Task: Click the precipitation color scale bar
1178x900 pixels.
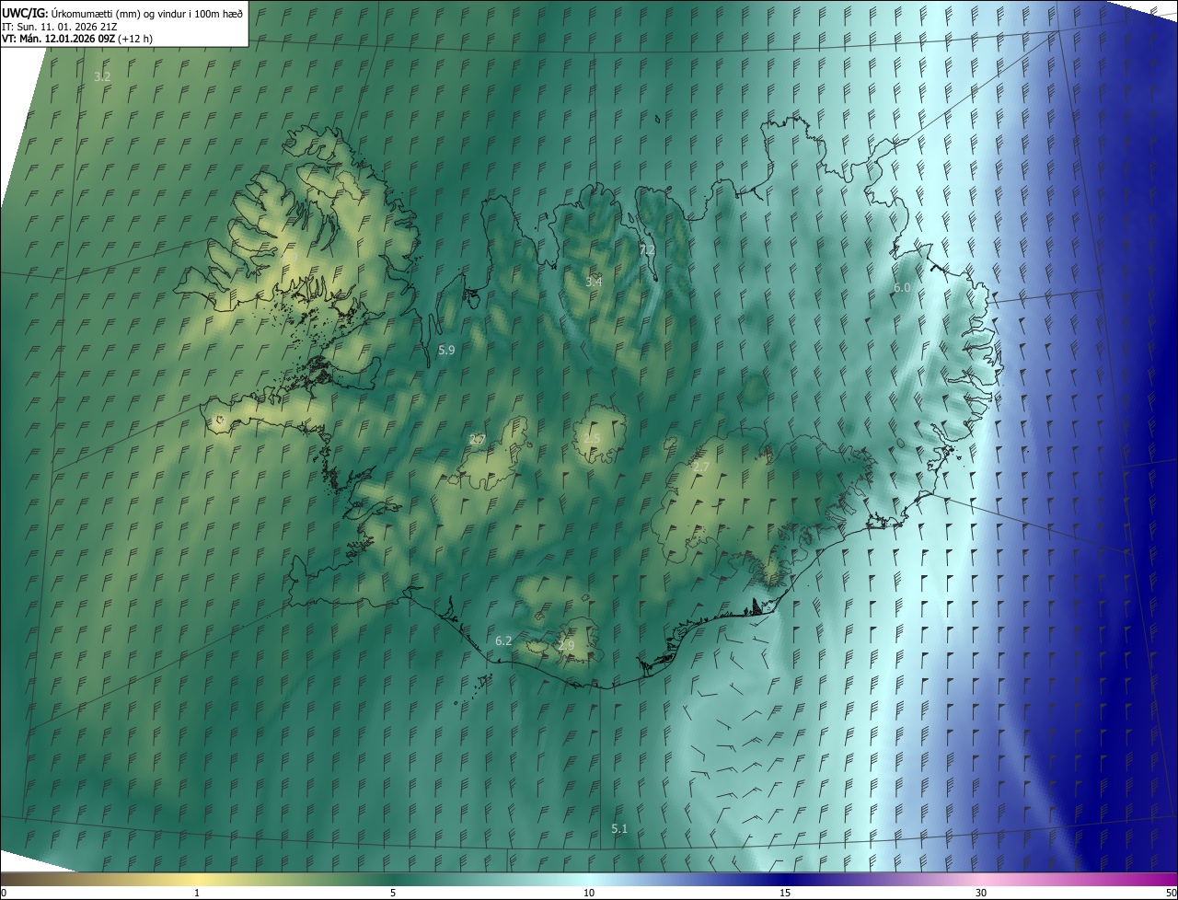Action: tap(589, 879)
